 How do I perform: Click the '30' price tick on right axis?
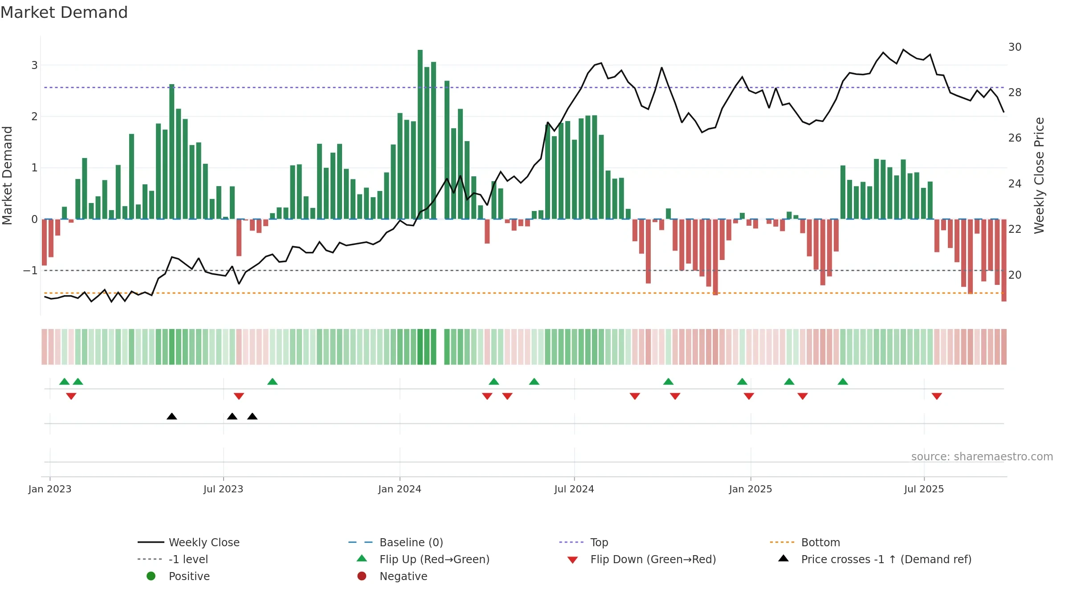click(1015, 47)
